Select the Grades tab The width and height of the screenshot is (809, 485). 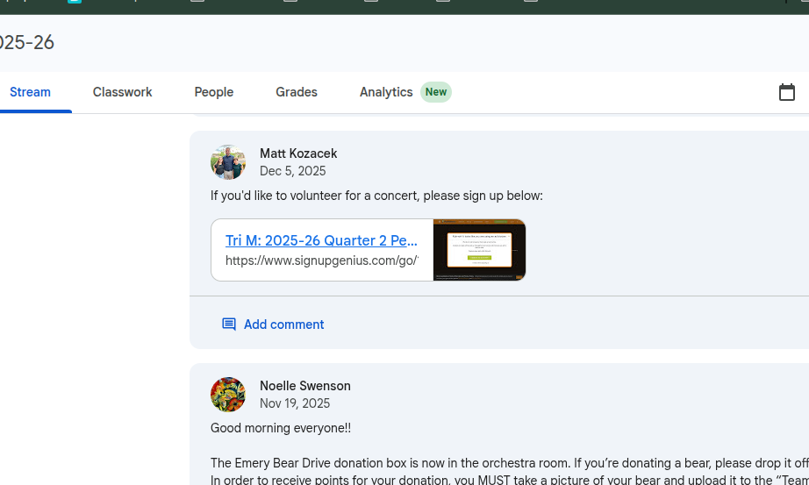(x=297, y=92)
